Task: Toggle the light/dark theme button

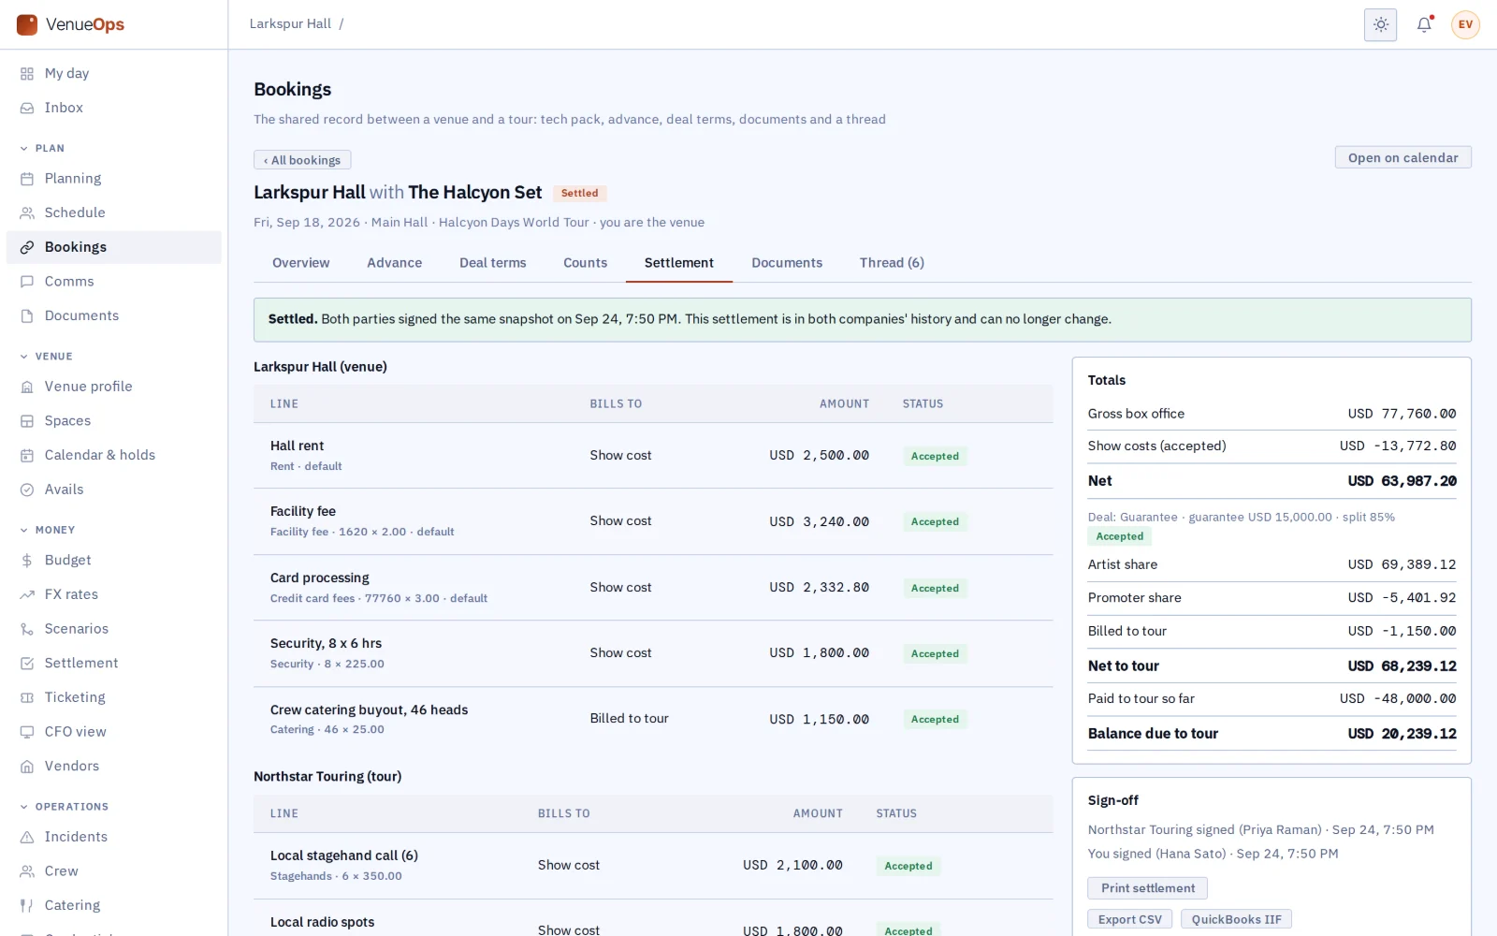Action: tap(1380, 24)
